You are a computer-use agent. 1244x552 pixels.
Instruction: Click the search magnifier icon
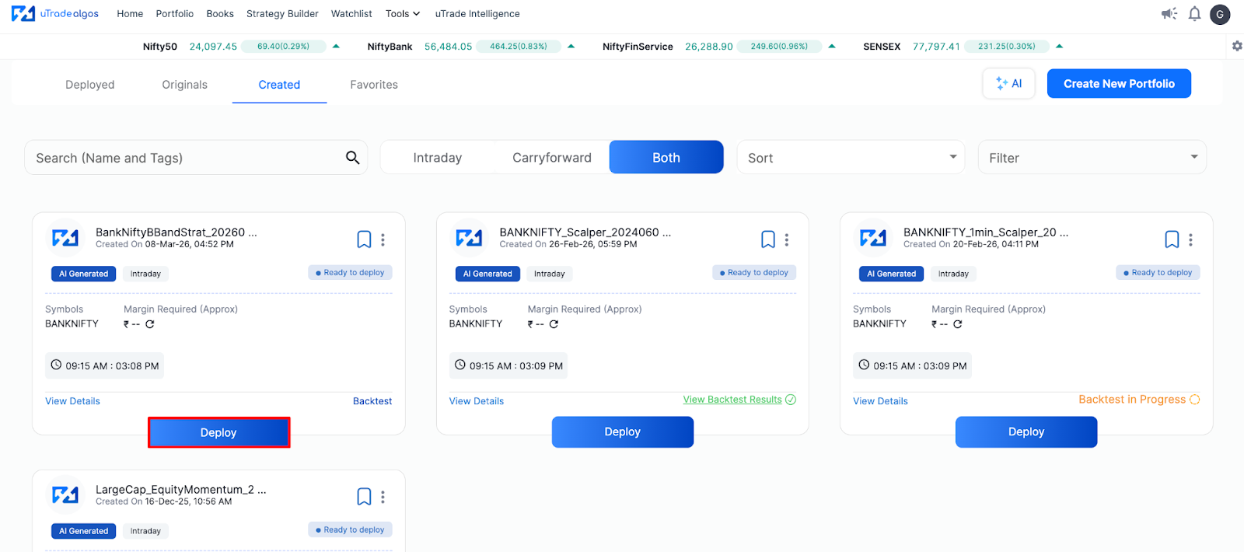[x=352, y=158]
